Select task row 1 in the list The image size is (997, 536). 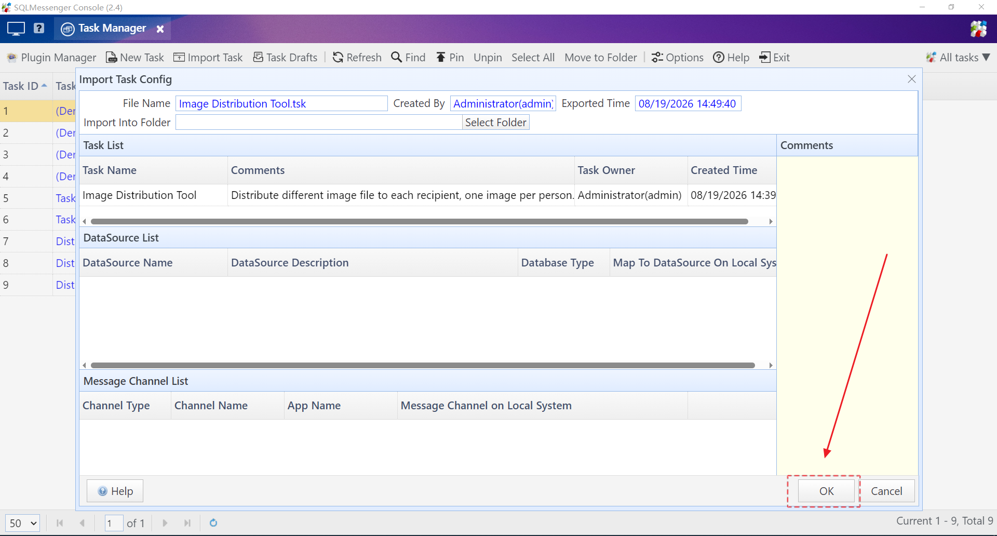(x=37, y=111)
